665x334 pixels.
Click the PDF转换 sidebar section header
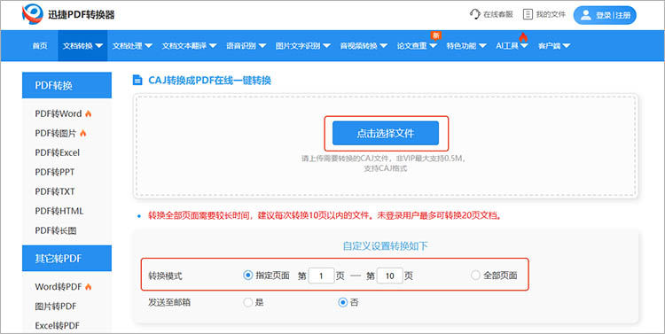click(x=66, y=85)
